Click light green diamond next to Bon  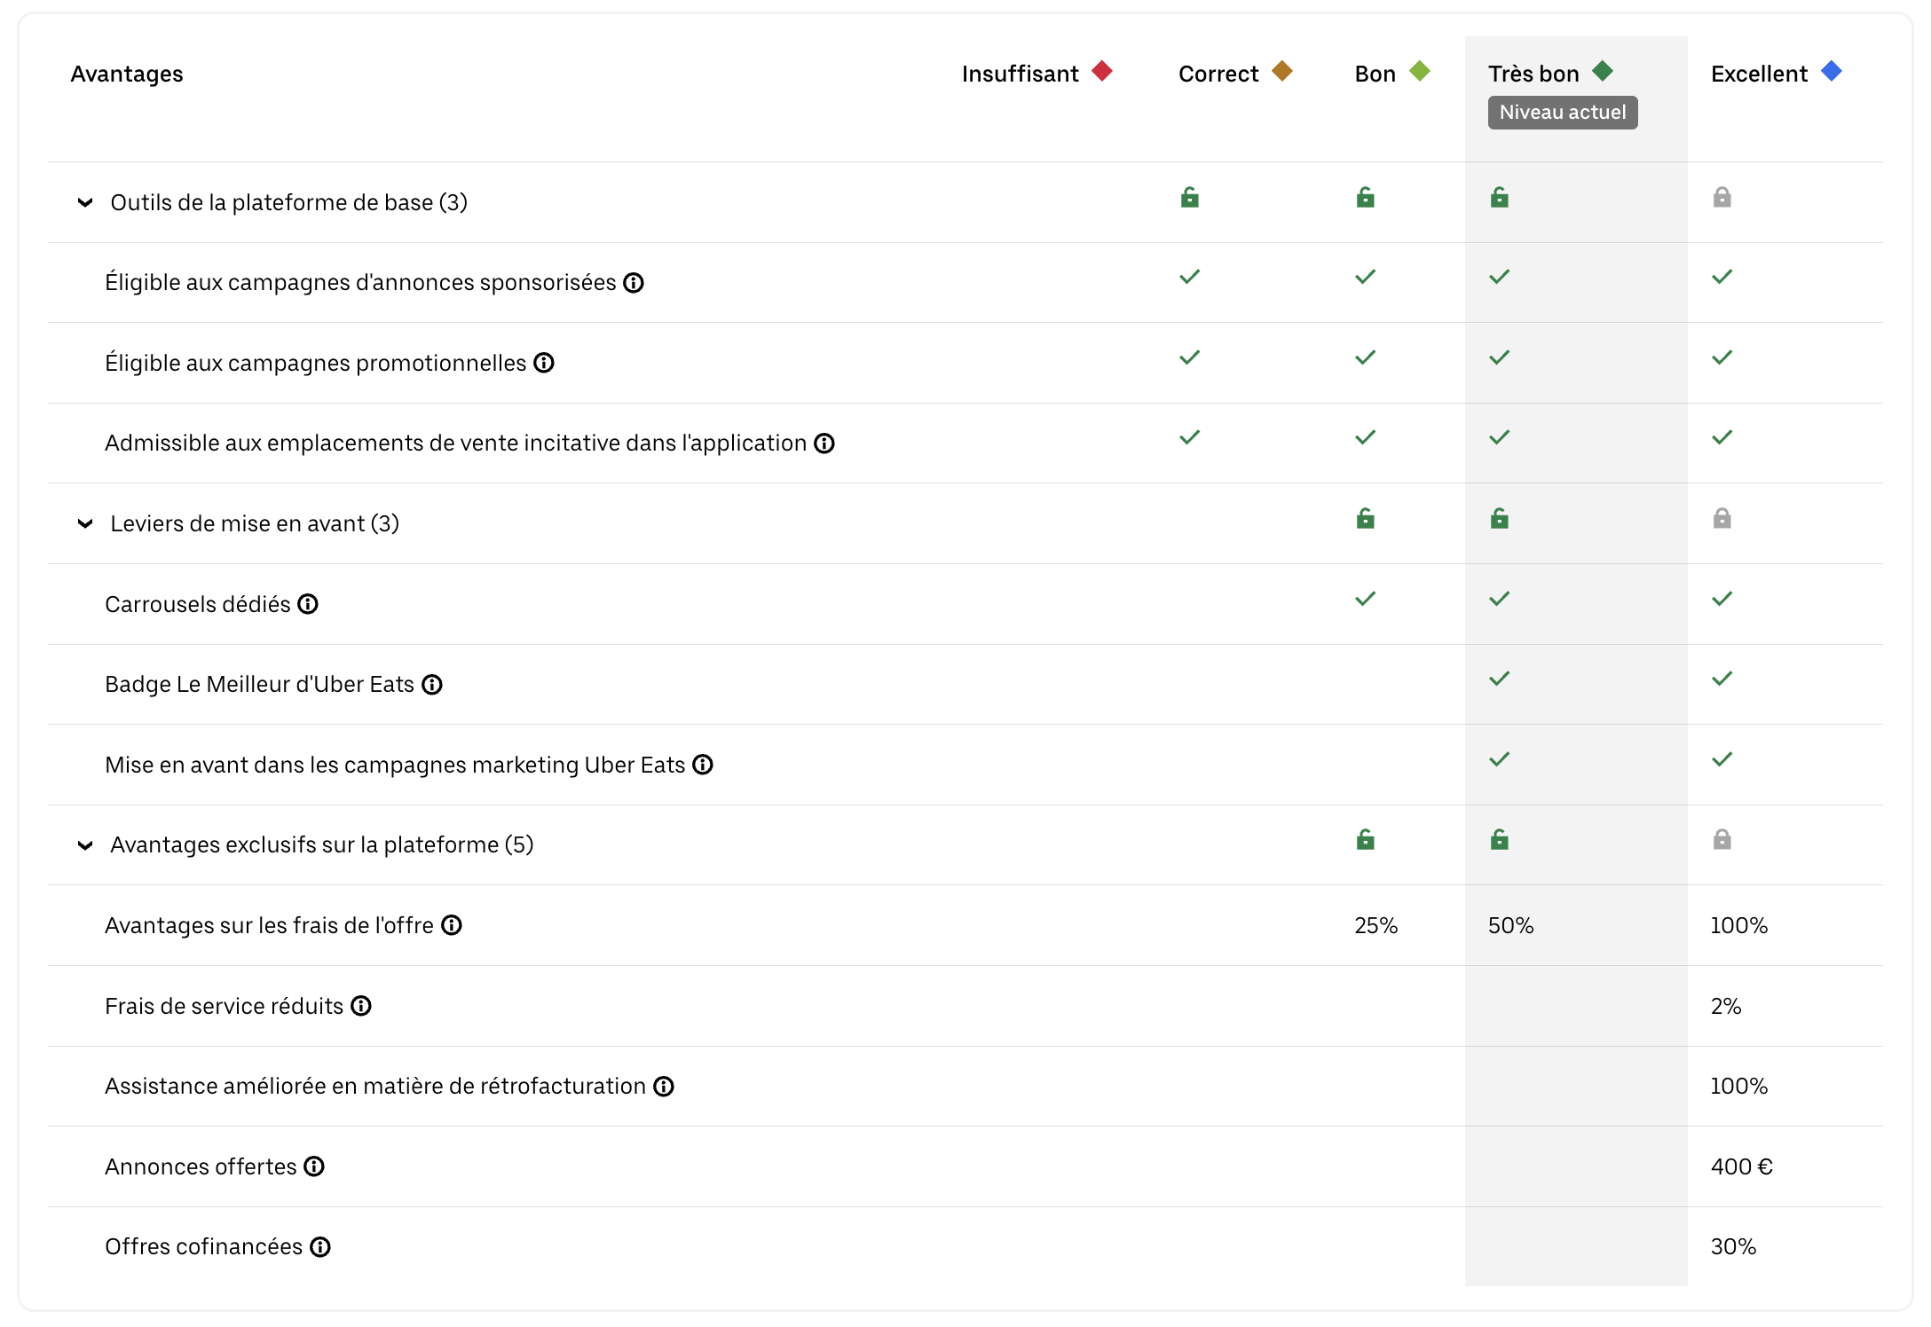tap(1420, 71)
